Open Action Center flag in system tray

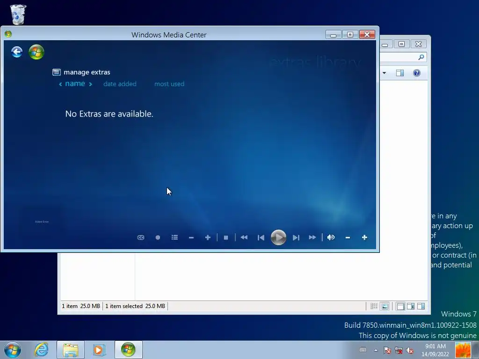(387, 350)
